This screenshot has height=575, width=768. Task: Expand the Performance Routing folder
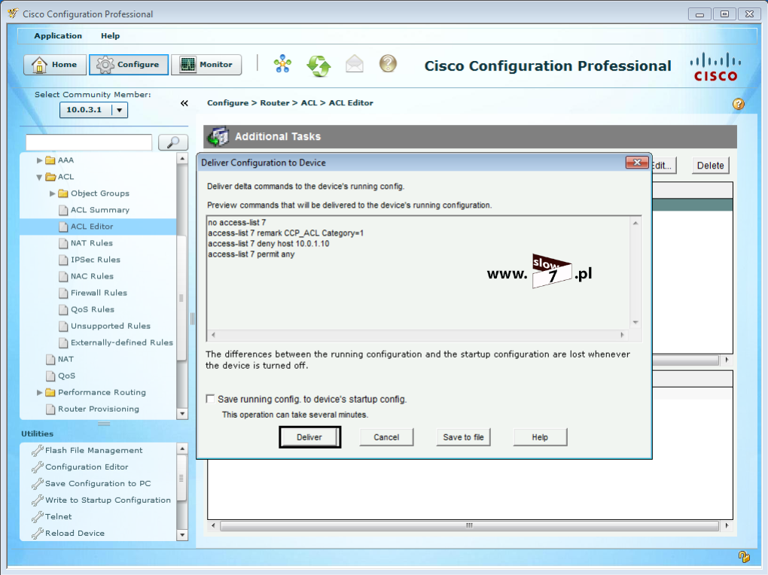39,392
